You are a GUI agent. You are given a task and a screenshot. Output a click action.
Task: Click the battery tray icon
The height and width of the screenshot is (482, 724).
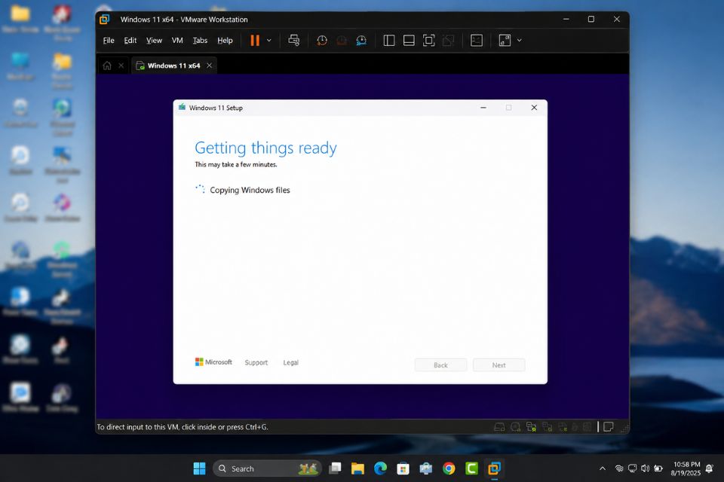[x=658, y=468]
